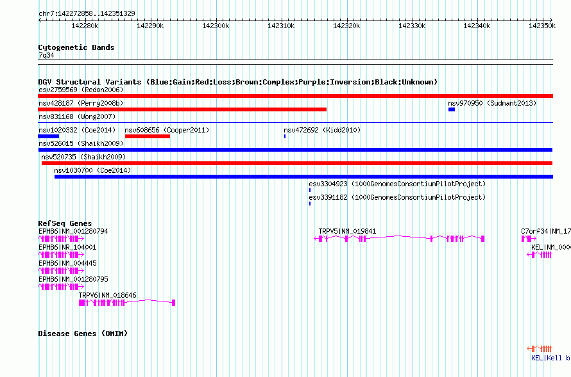The height and width of the screenshot is (377, 571).
Task: Click the TRPV6|NM_018646 label text
Action: point(107,295)
